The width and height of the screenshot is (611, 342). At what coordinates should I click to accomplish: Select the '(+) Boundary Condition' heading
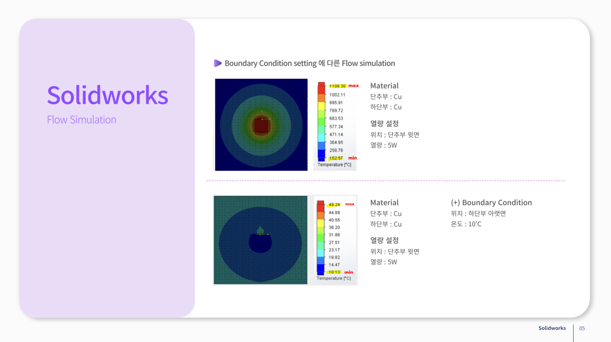tap(491, 202)
